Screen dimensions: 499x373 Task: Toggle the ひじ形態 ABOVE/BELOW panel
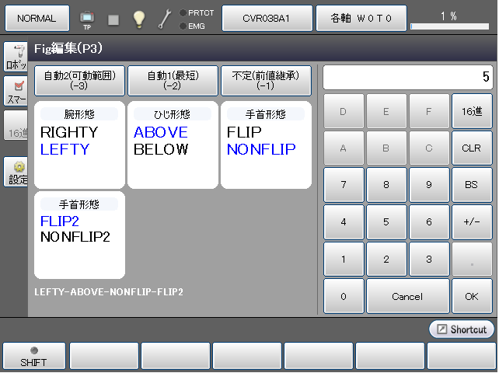click(173, 145)
